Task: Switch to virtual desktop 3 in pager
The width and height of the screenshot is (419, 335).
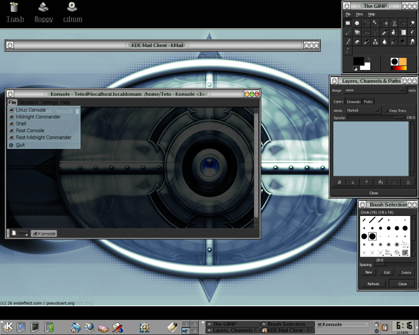Action: click(x=195, y=324)
